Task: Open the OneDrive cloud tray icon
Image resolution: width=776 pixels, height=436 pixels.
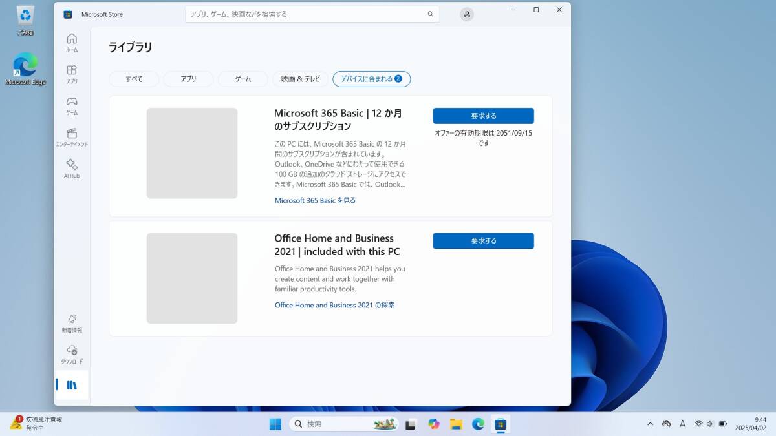Action: [x=666, y=424]
